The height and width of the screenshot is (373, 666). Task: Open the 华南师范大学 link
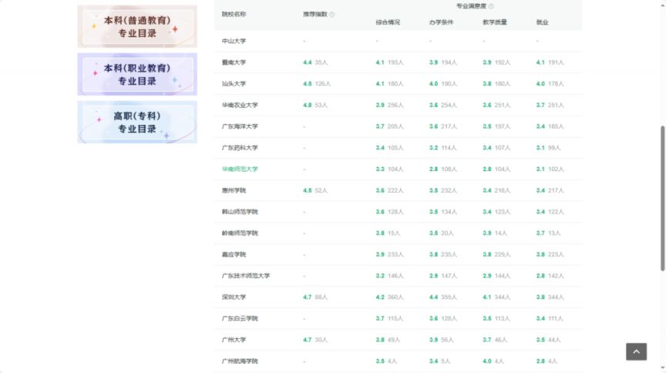[x=240, y=169]
